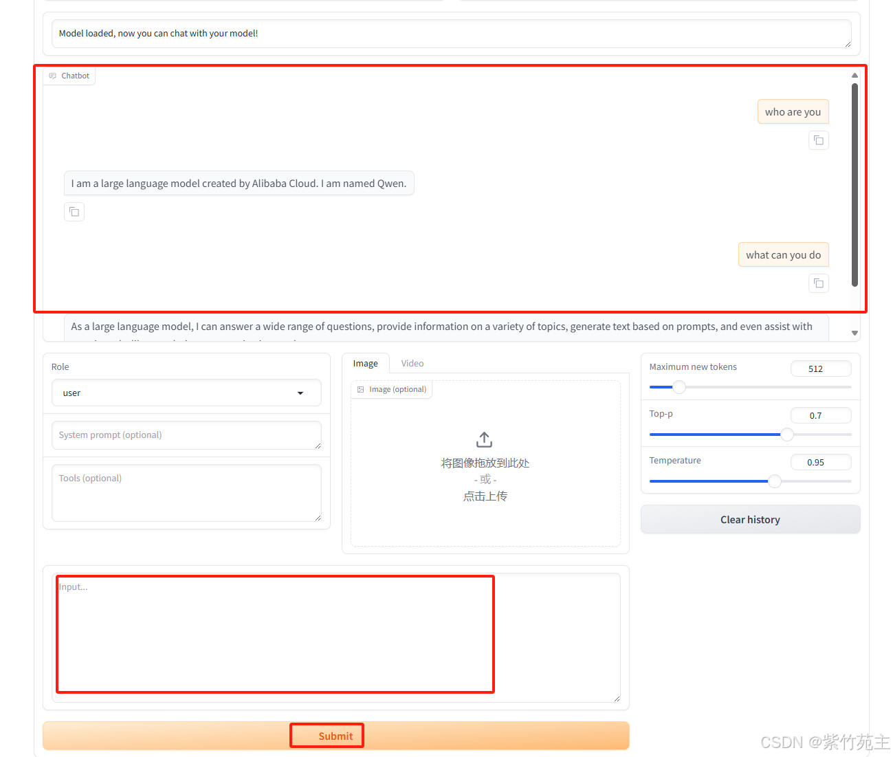Click the Chatbot label icon
The width and height of the screenshot is (893, 757).
tap(53, 76)
